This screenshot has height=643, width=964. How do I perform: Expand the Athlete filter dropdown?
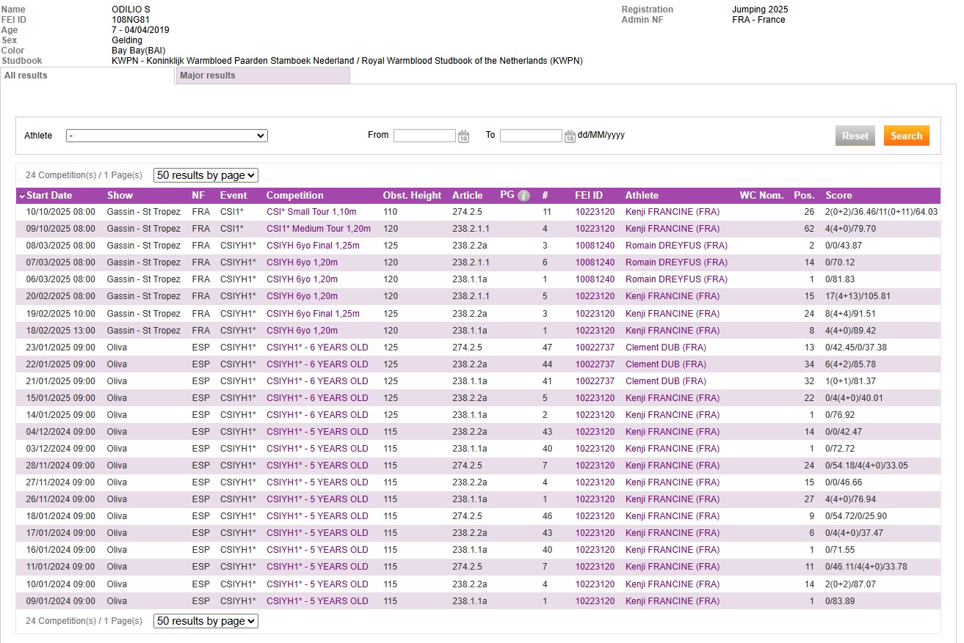167,136
